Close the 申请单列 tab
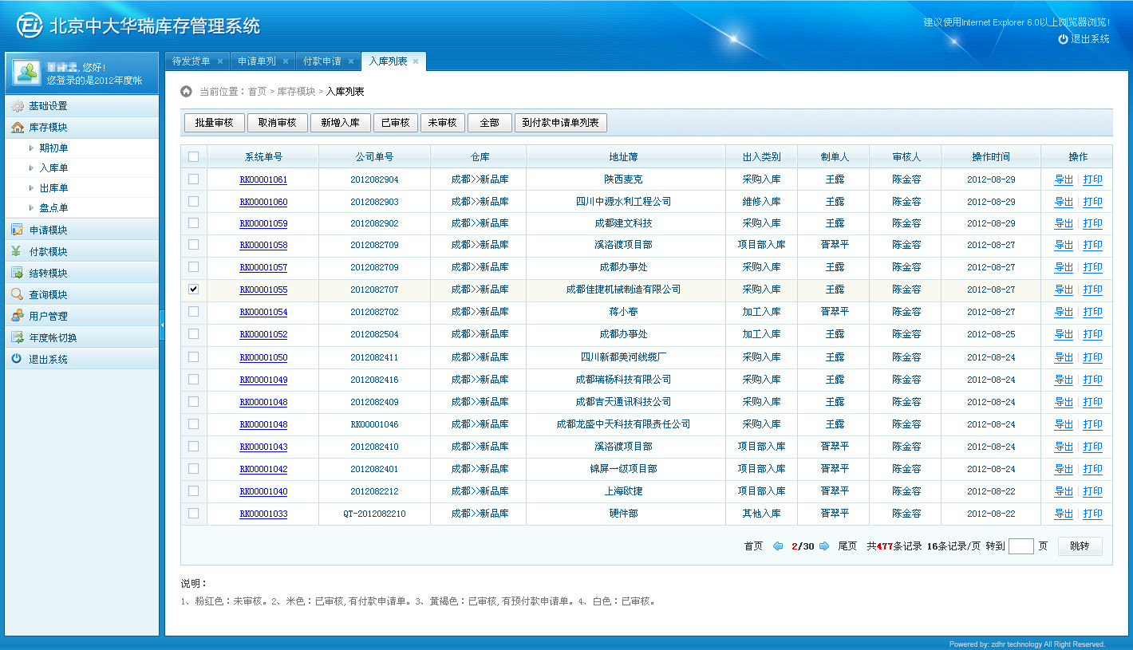Screen dimensions: 1133x650 286,61
